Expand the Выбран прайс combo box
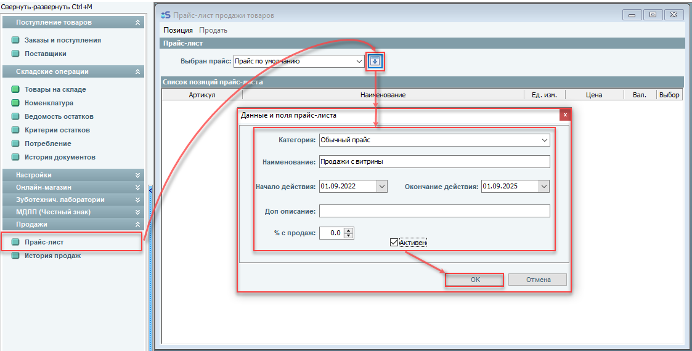Image resolution: width=692 pixels, height=351 pixels. 360,62
